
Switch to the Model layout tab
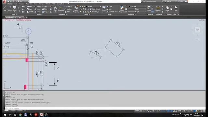coord(6,110)
